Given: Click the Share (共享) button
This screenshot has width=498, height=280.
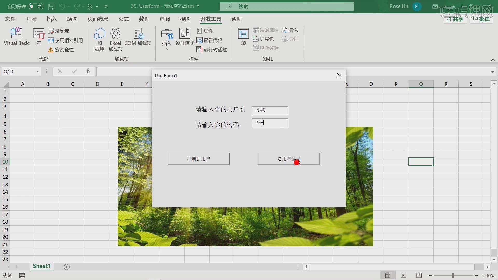Looking at the screenshot, I should pos(455,19).
